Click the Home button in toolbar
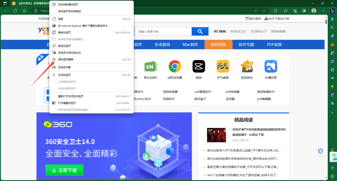337x181 pixels. pyautogui.click(x=24, y=11)
